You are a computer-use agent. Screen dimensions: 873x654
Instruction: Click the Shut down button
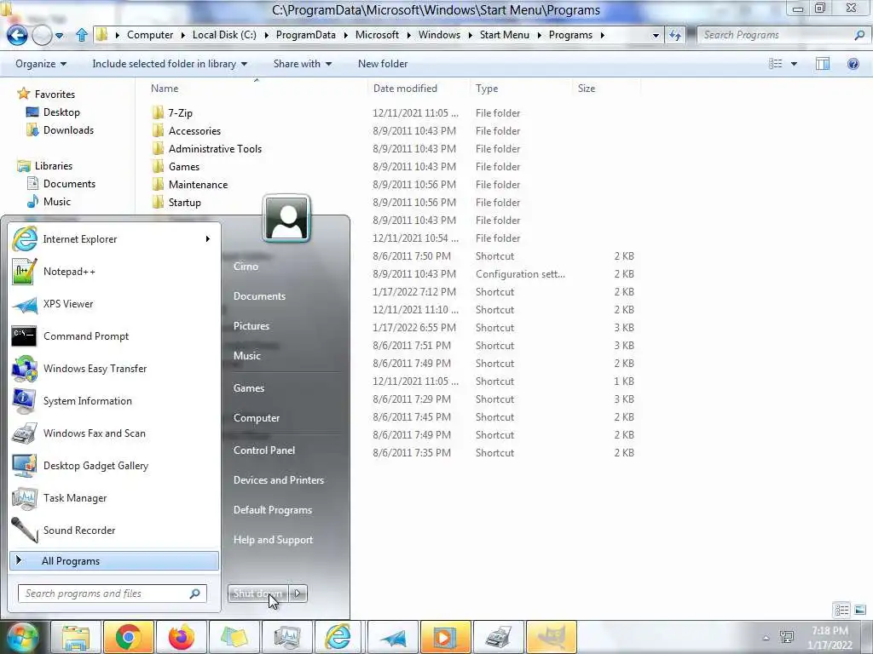tap(258, 594)
